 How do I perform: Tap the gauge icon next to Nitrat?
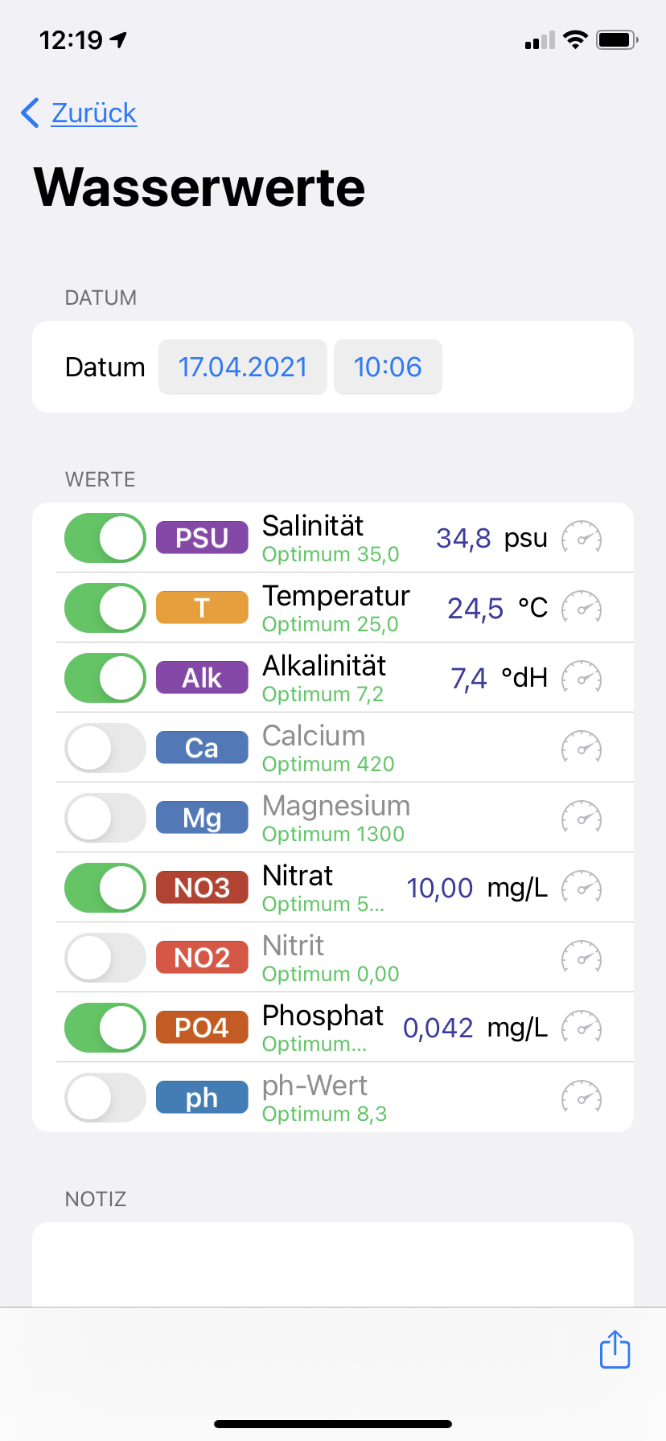click(x=582, y=888)
